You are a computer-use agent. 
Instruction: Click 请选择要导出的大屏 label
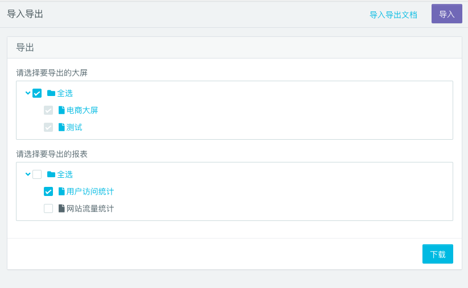pos(52,73)
